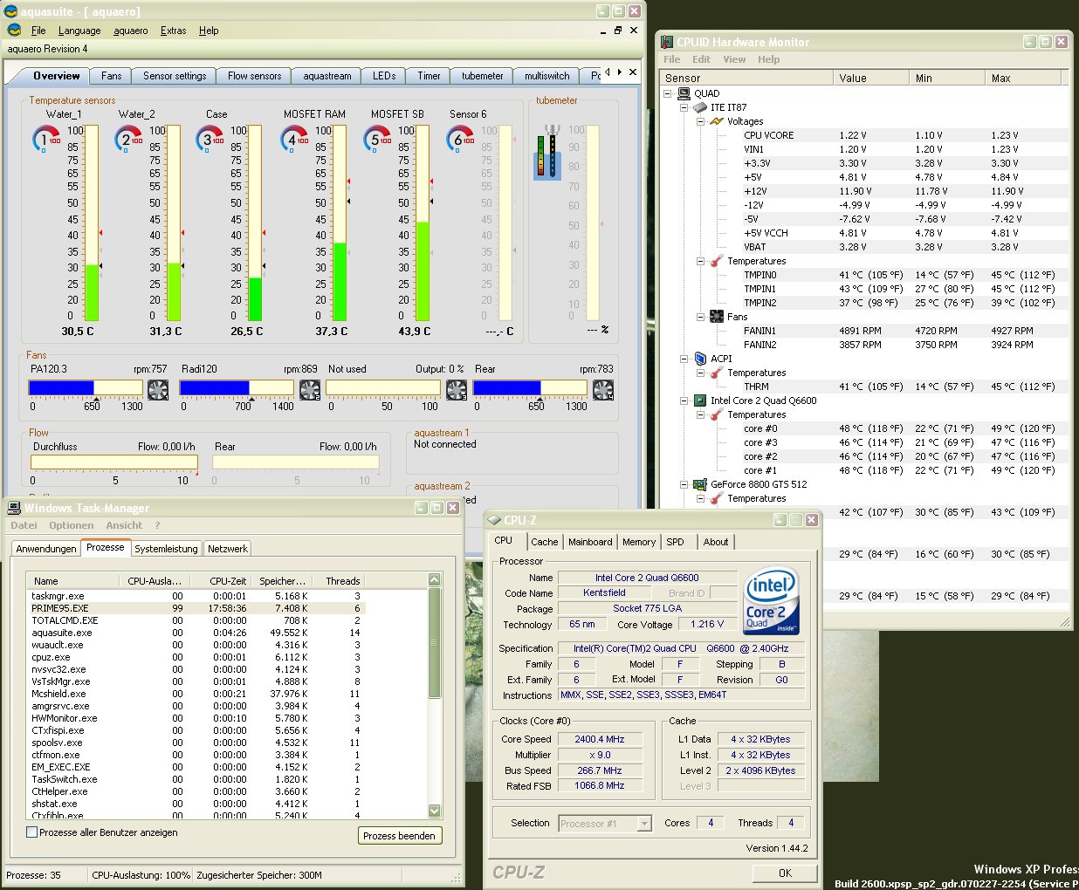1079x890 pixels.
Task: Click the PA120.3 fan speed bar
Action: [86, 388]
